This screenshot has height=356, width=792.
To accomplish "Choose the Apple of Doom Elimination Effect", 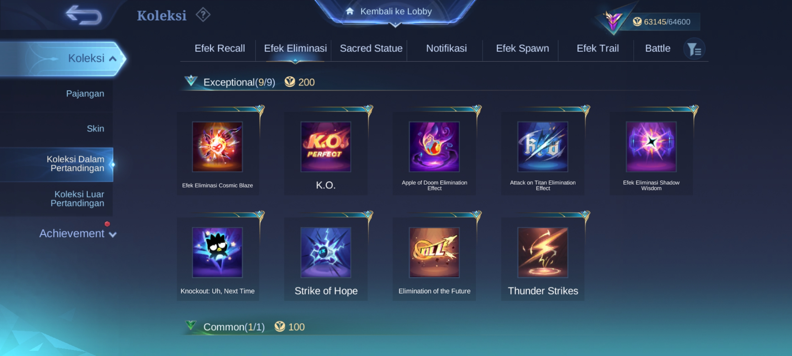I will tap(434, 147).
